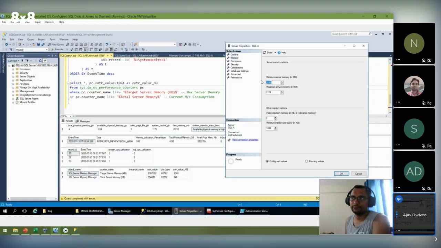The width and height of the screenshot is (441, 248).
Task: Open Internet Explorer from the VM taskbar
Action: click(x=35, y=211)
